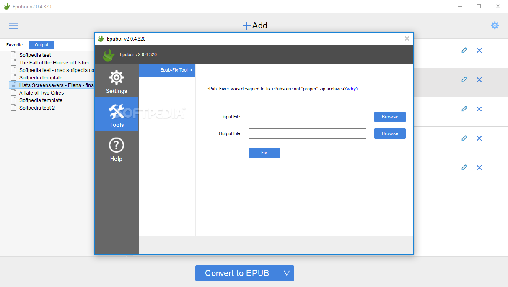Open the 'why?' link
The image size is (508, 287).
tap(352, 89)
